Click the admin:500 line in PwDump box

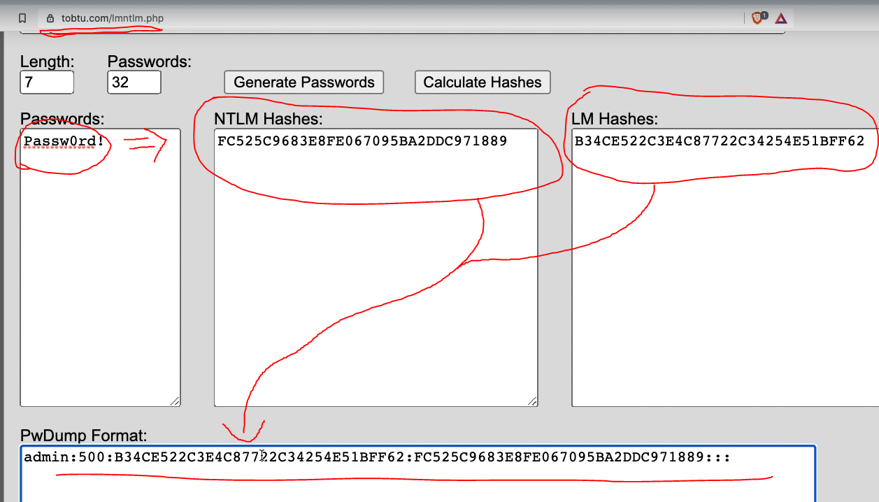tap(377, 457)
